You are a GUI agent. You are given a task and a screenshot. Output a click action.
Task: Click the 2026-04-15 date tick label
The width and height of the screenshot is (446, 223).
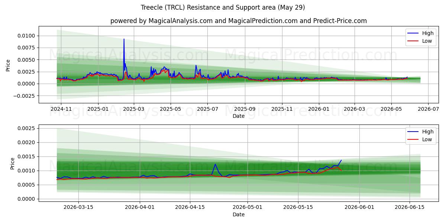pyautogui.click(x=190, y=207)
